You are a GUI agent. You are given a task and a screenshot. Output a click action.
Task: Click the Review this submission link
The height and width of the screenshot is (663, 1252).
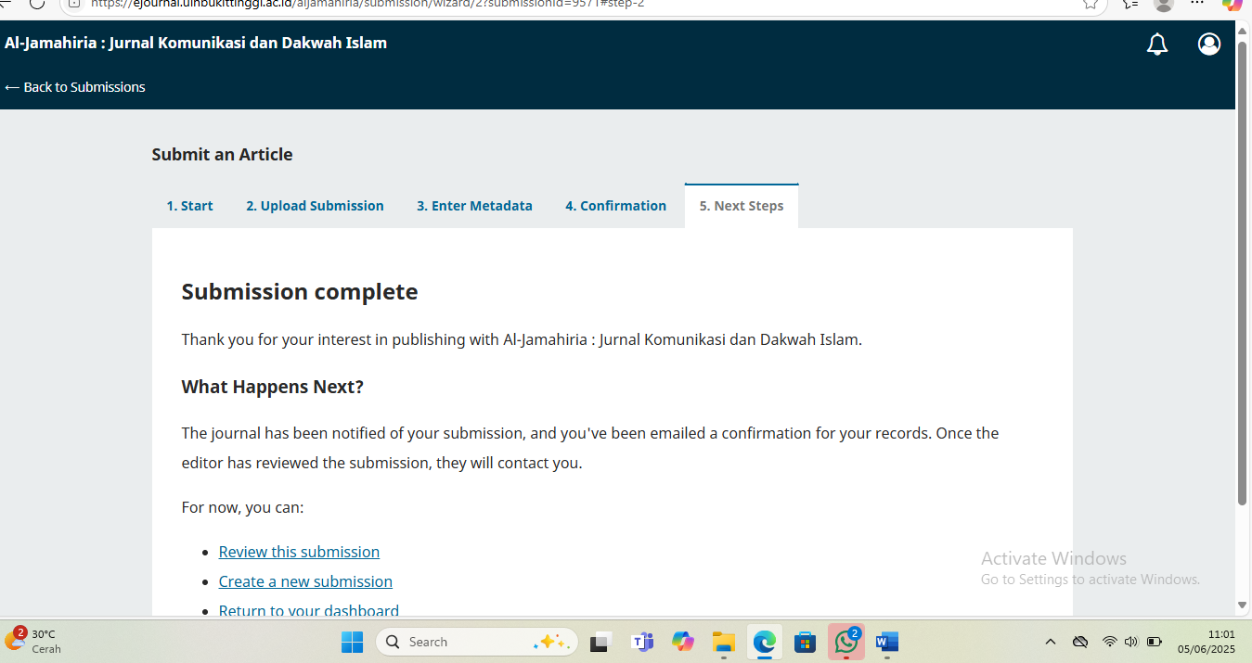click(x=299, y=552)
